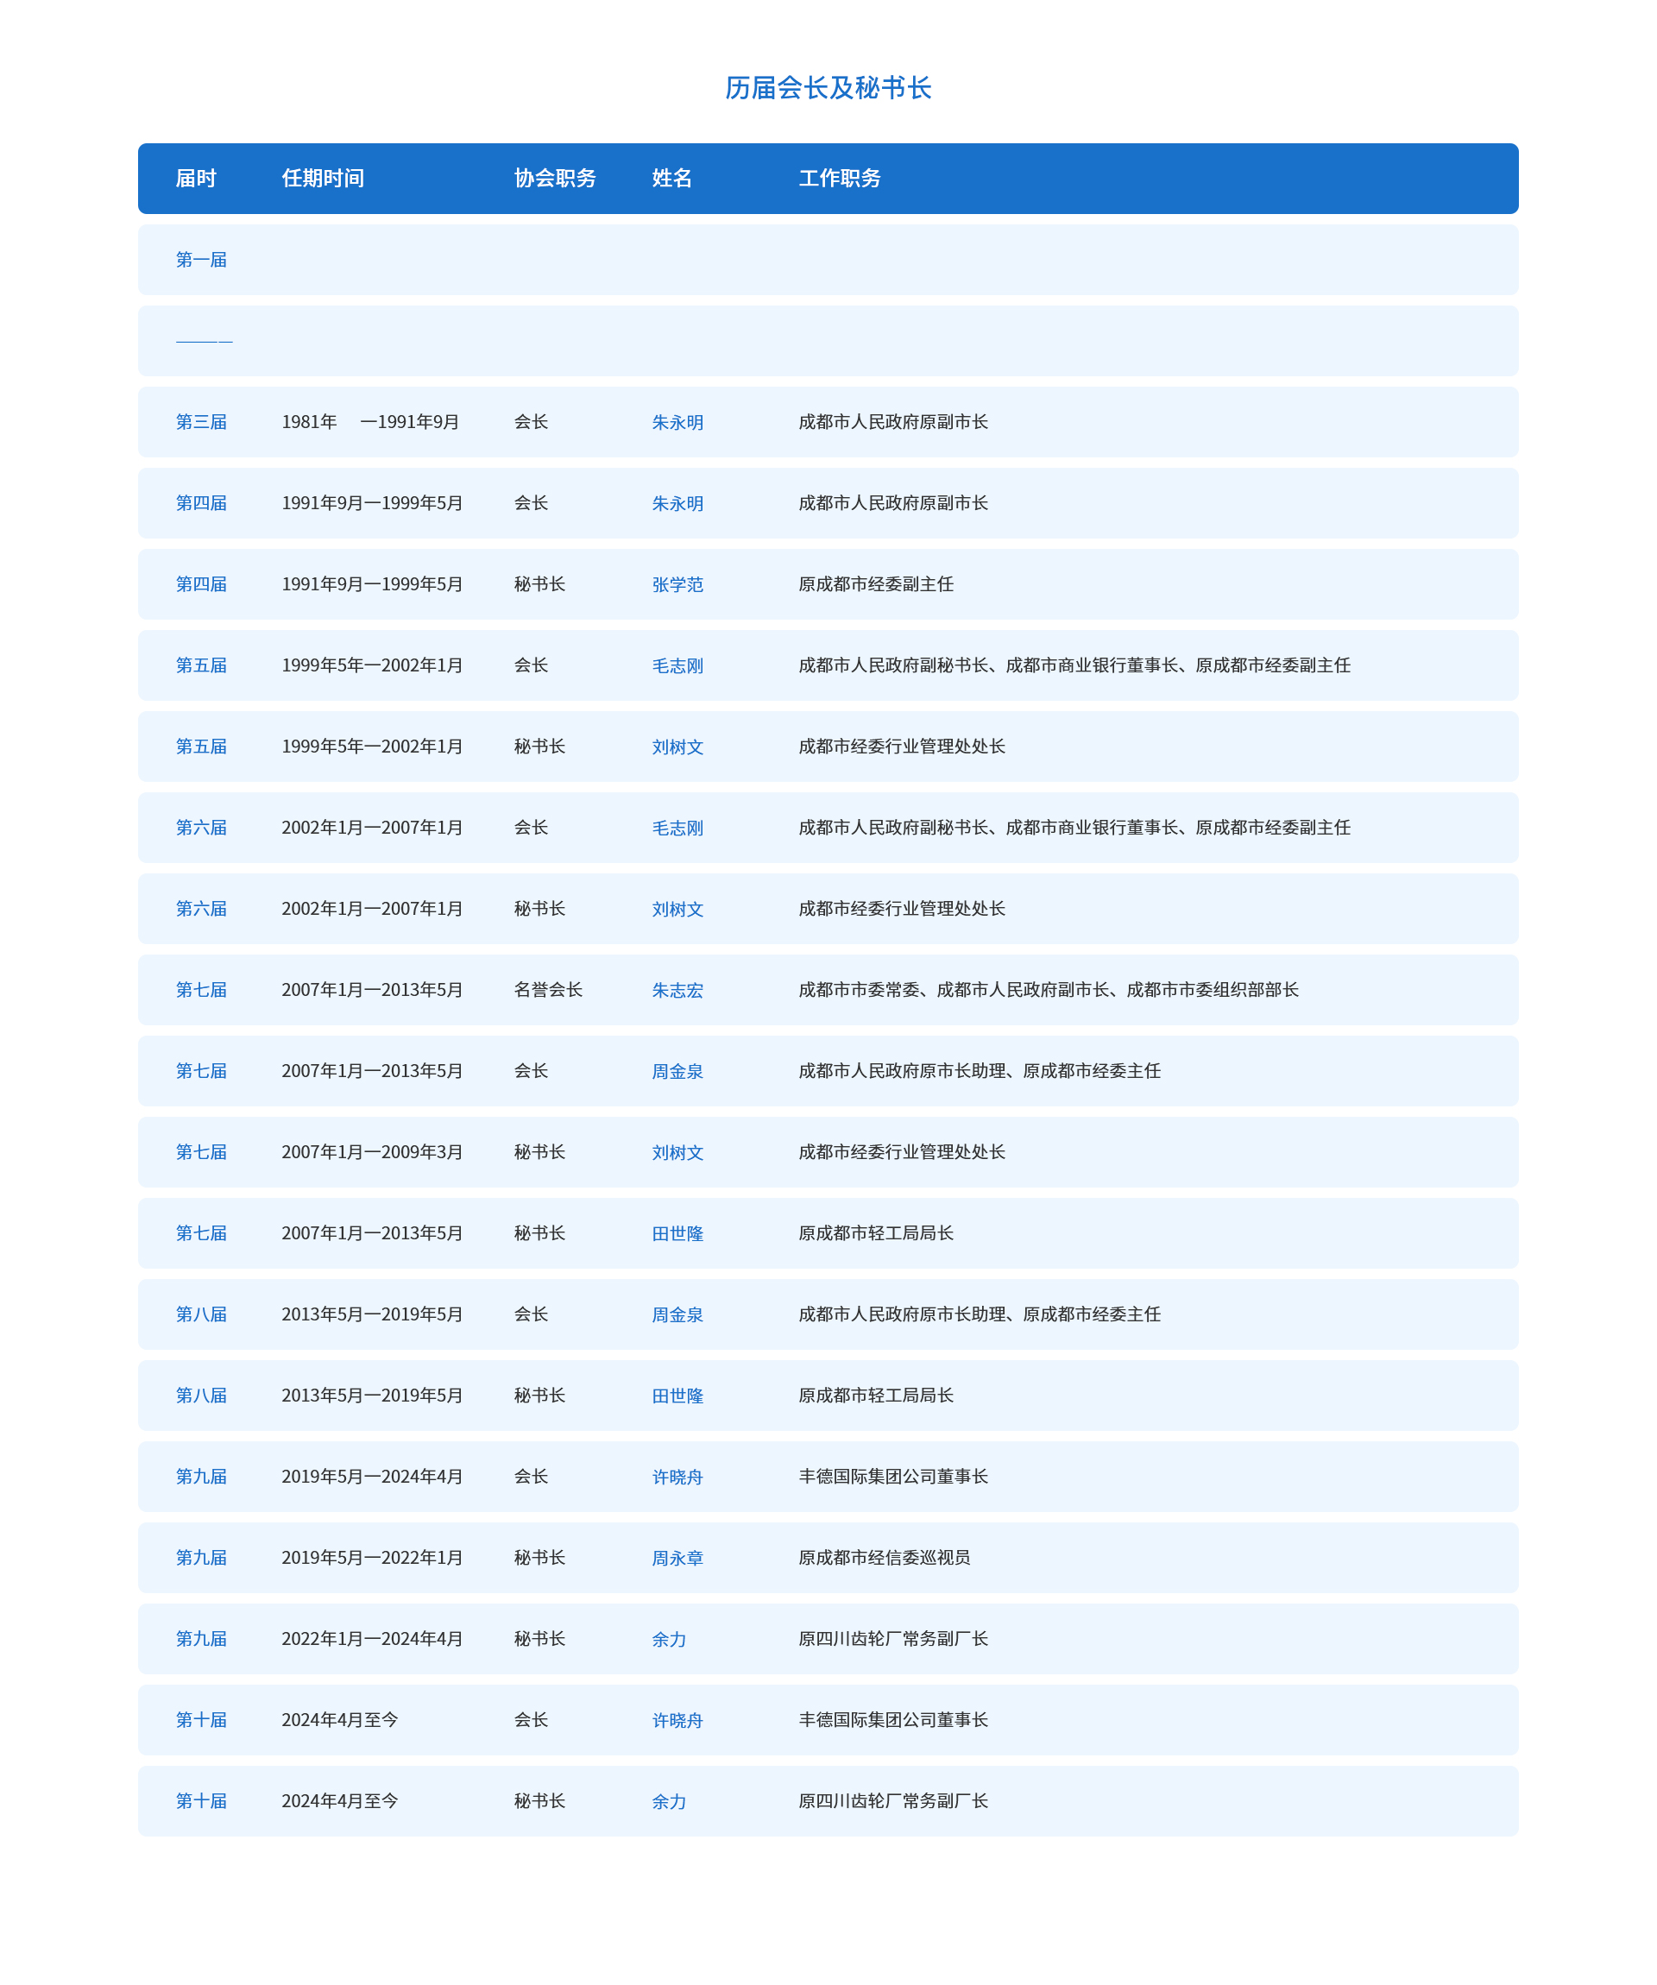
Task: Click 朱永明 in the 第三届 row
Action: click(x=677, y=423)
